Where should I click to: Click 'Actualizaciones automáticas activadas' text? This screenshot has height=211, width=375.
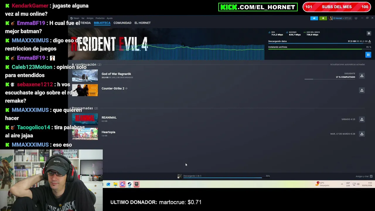[x=347, y=64]
